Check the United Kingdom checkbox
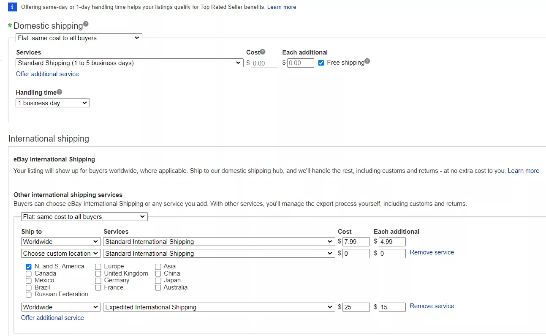The image size is (546, 336). point(98,274)
